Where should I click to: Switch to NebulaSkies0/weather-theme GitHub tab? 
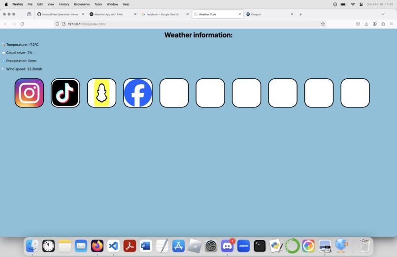pos(61,14)
